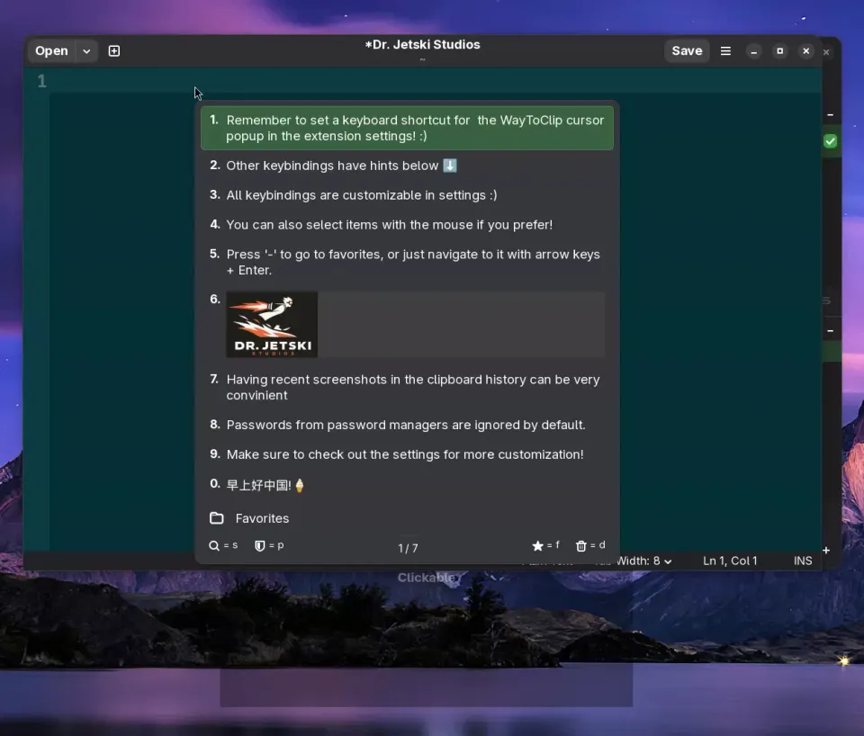
Task: Click the trash delete icon in the footer
Action: tap(581, 545)
